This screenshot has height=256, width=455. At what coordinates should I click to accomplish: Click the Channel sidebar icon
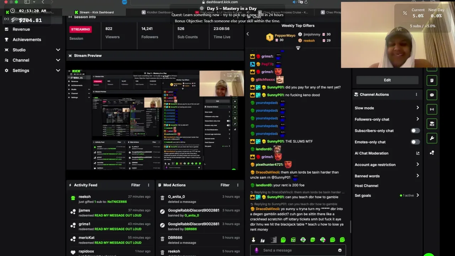pyautogui.click(x=6, y=60)
